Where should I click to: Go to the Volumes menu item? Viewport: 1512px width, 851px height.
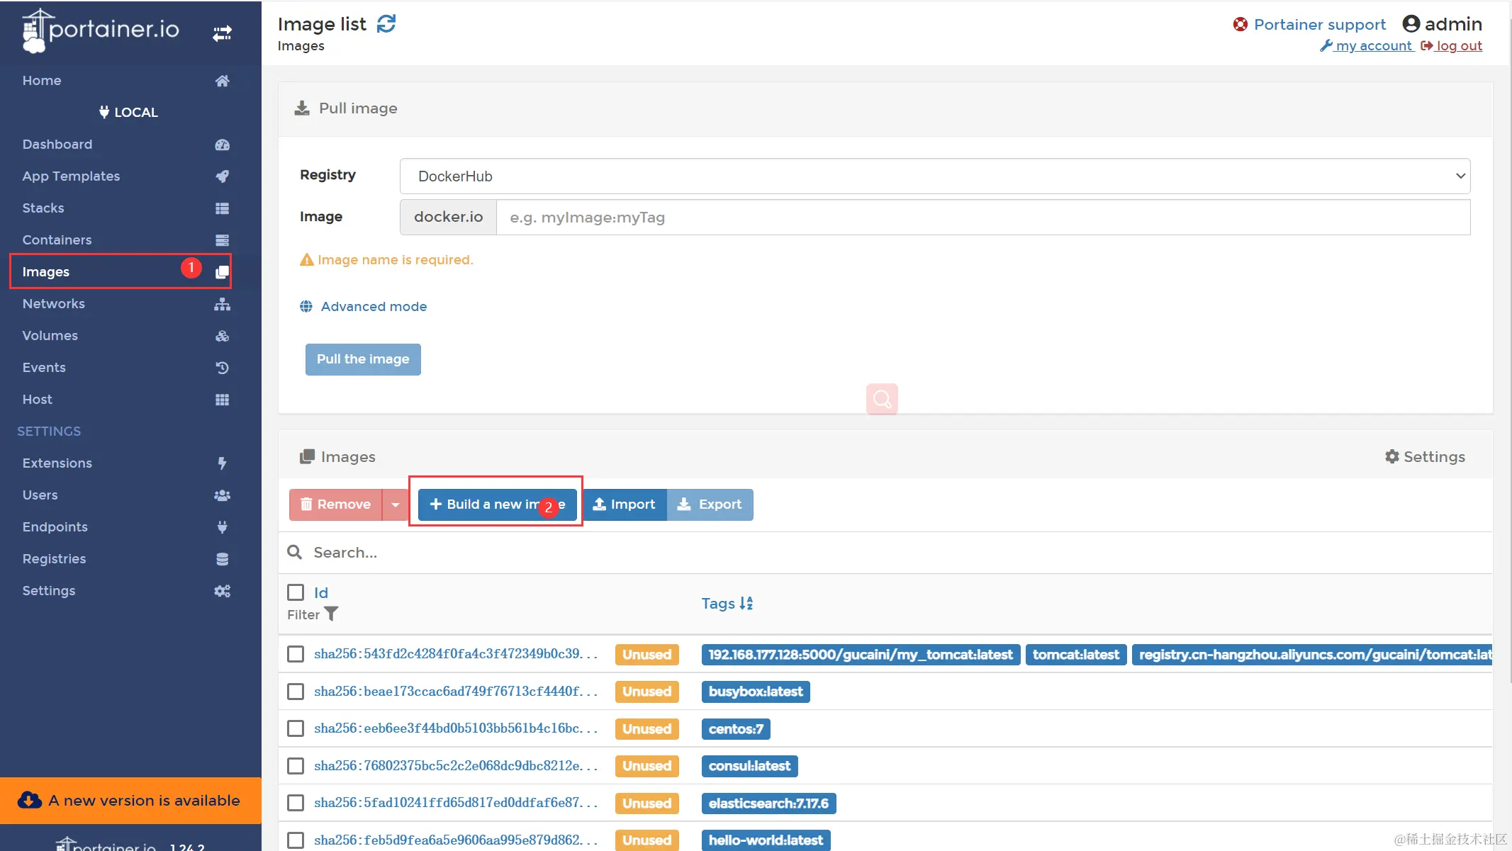pos(50,335)
